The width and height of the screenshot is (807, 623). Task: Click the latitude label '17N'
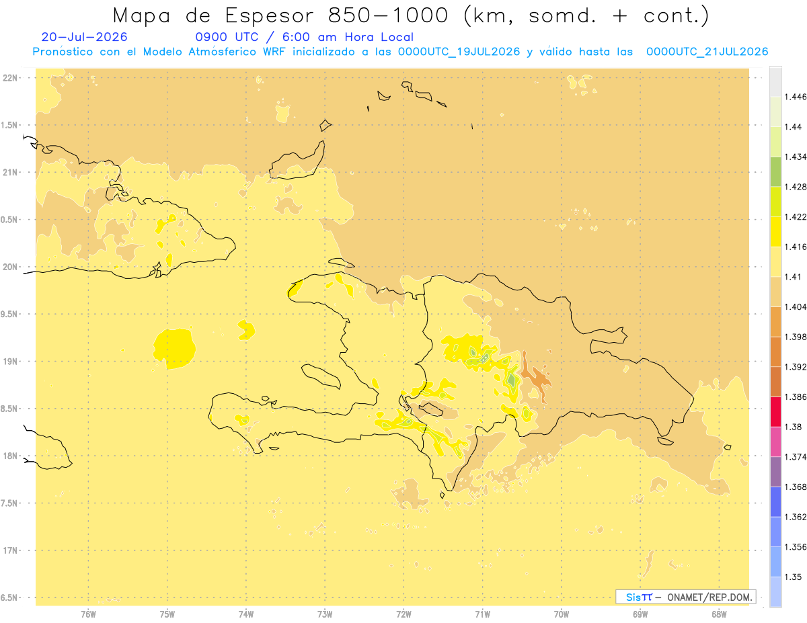[x=11, y=550]
